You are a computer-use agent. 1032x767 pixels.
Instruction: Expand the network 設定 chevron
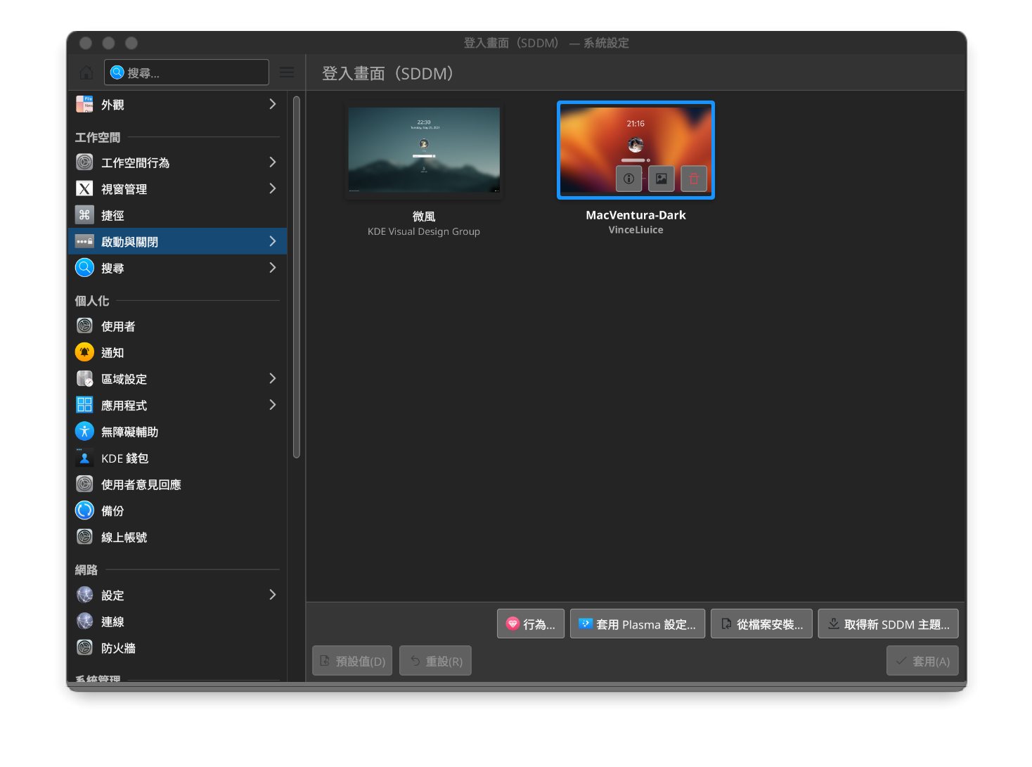tap(273, 595)
